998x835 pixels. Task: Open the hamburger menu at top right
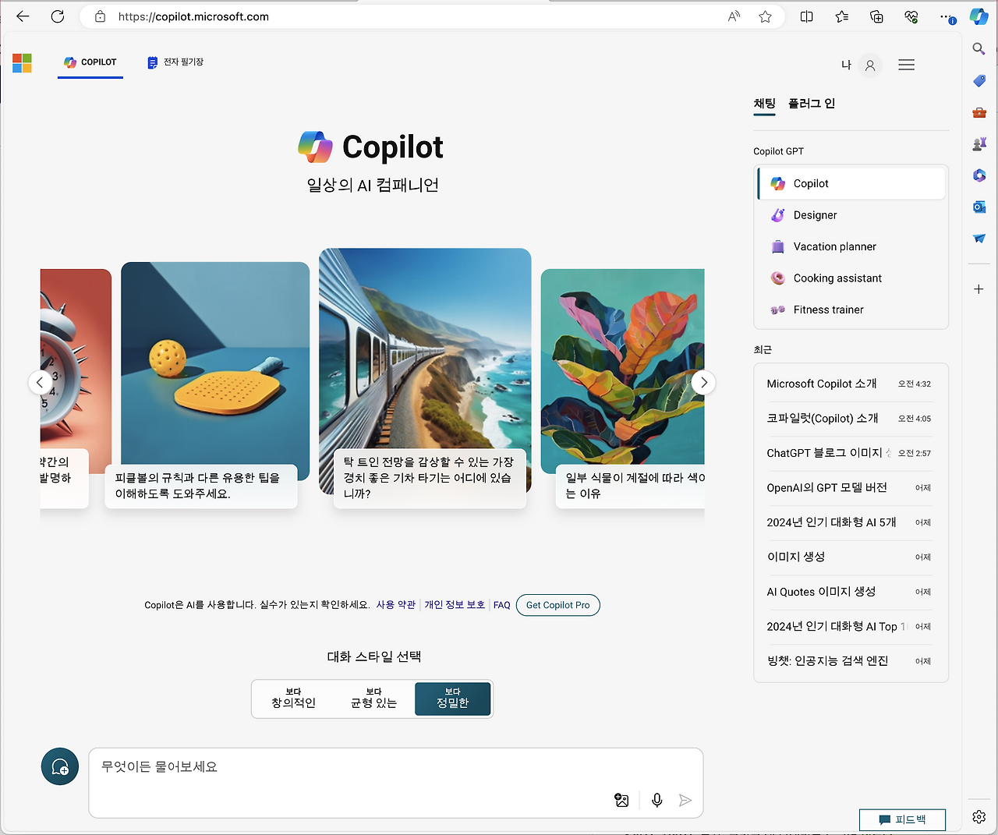point(906,65)
